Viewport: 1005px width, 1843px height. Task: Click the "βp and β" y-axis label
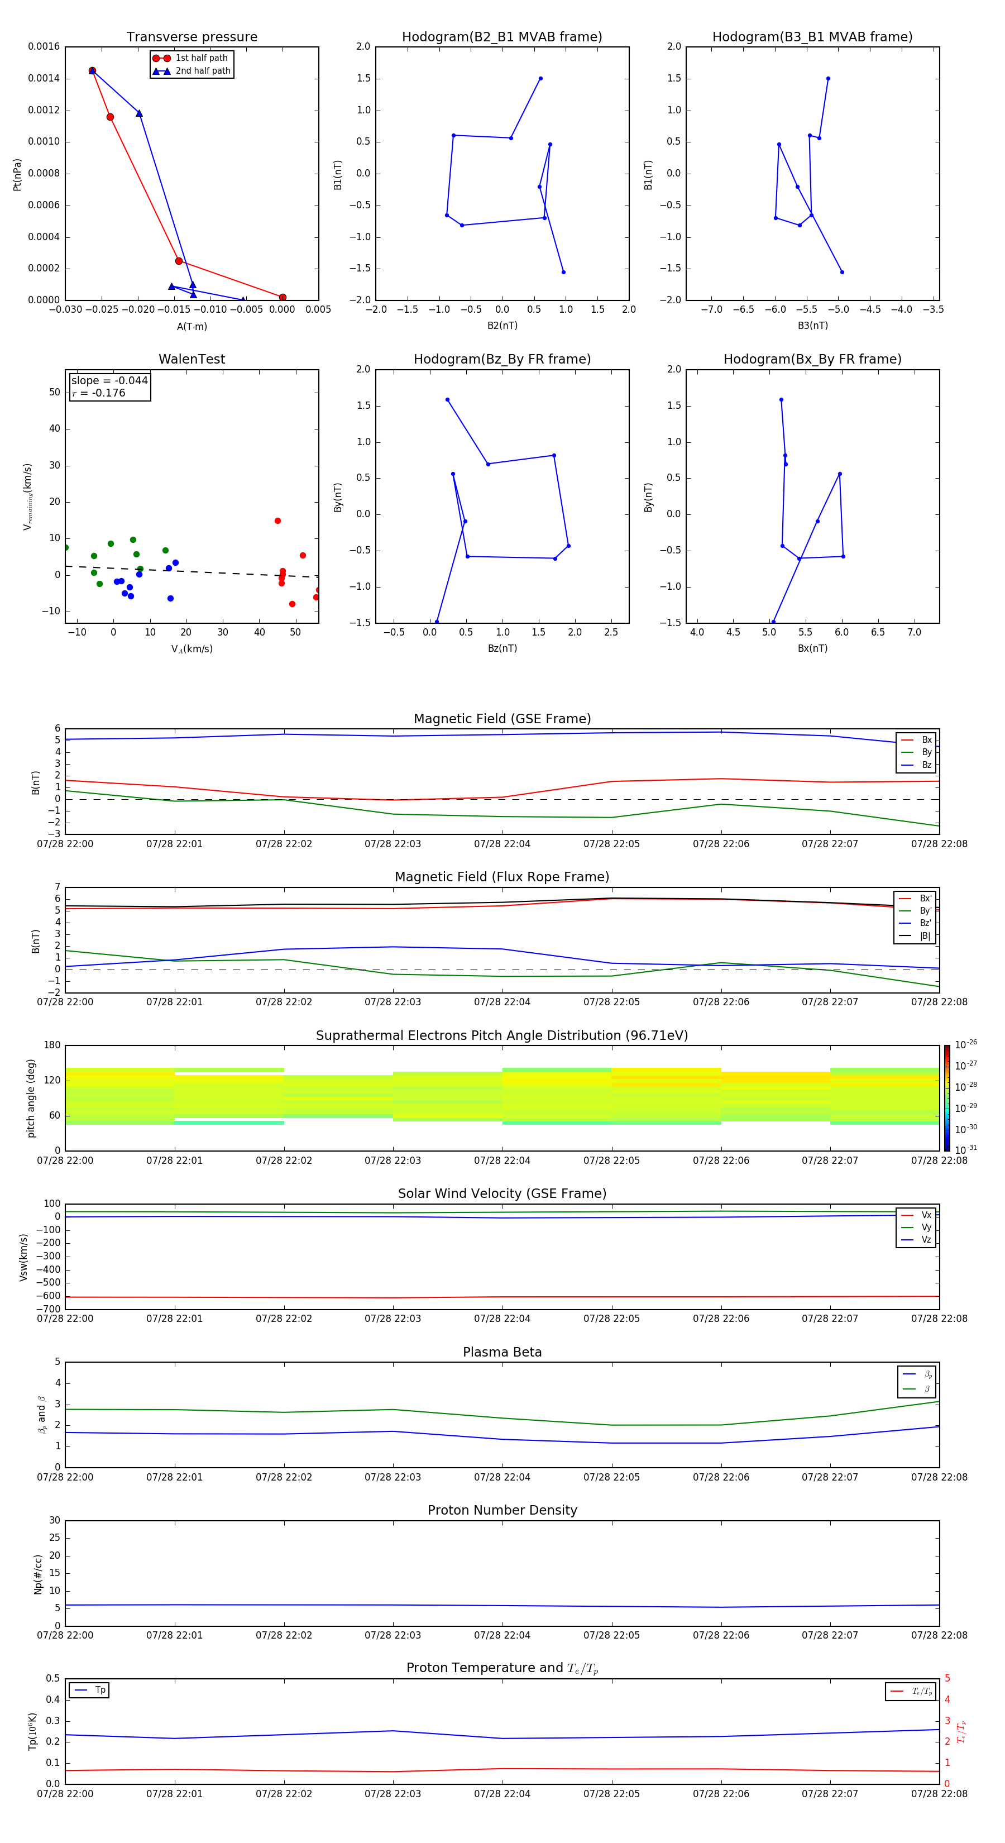(41, 1415)
